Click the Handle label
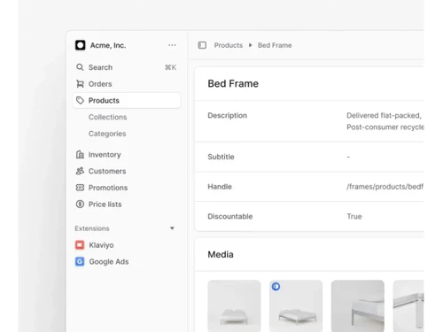443x332 pixels. 220,187
